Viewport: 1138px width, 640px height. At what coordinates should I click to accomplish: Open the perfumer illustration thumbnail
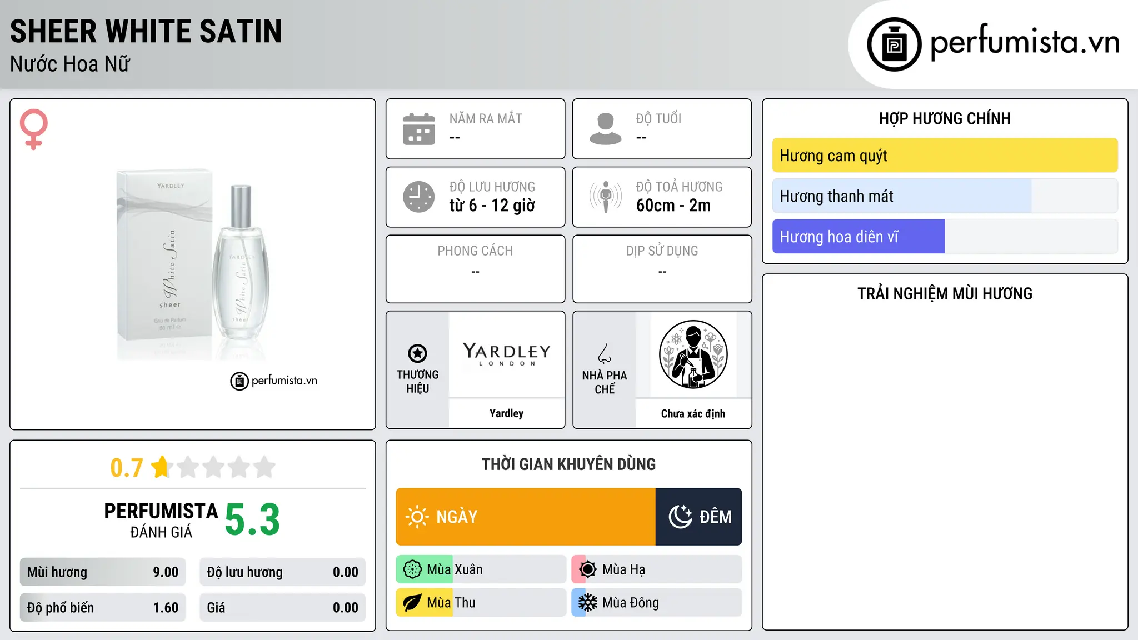coord(693,354)
